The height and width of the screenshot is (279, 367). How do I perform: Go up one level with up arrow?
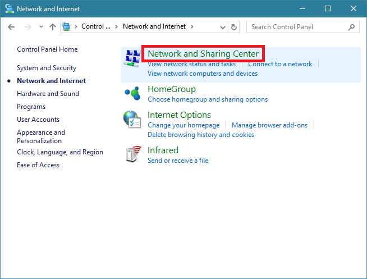click(53, 27)
